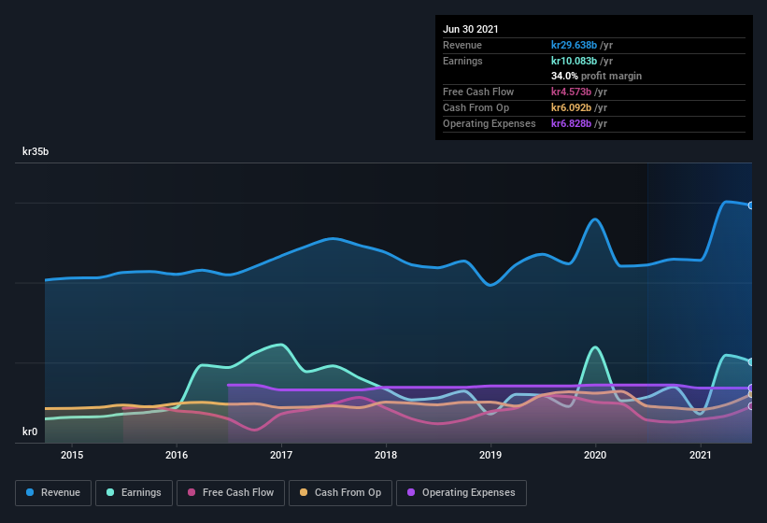
Task: Toggle the Cash From Op legend button
Action: (340, 493)
